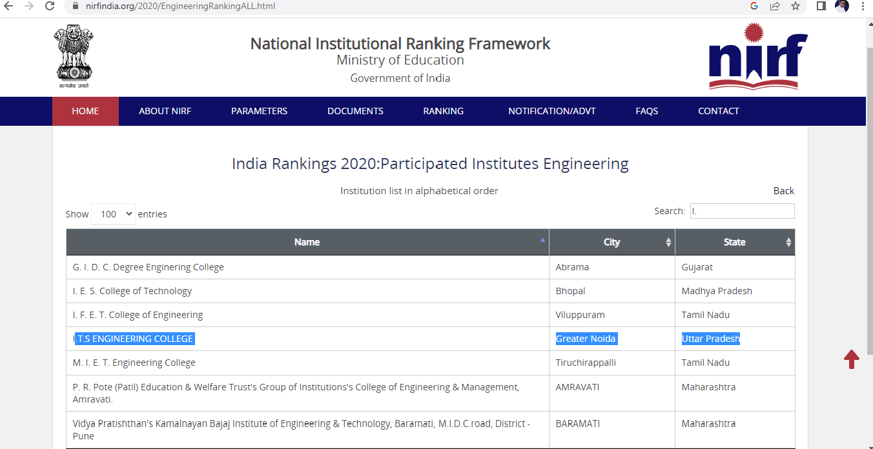Click G. I. D. C. Degree Enginering College
This screenshot has height=449, width=873.
[149, 267]
